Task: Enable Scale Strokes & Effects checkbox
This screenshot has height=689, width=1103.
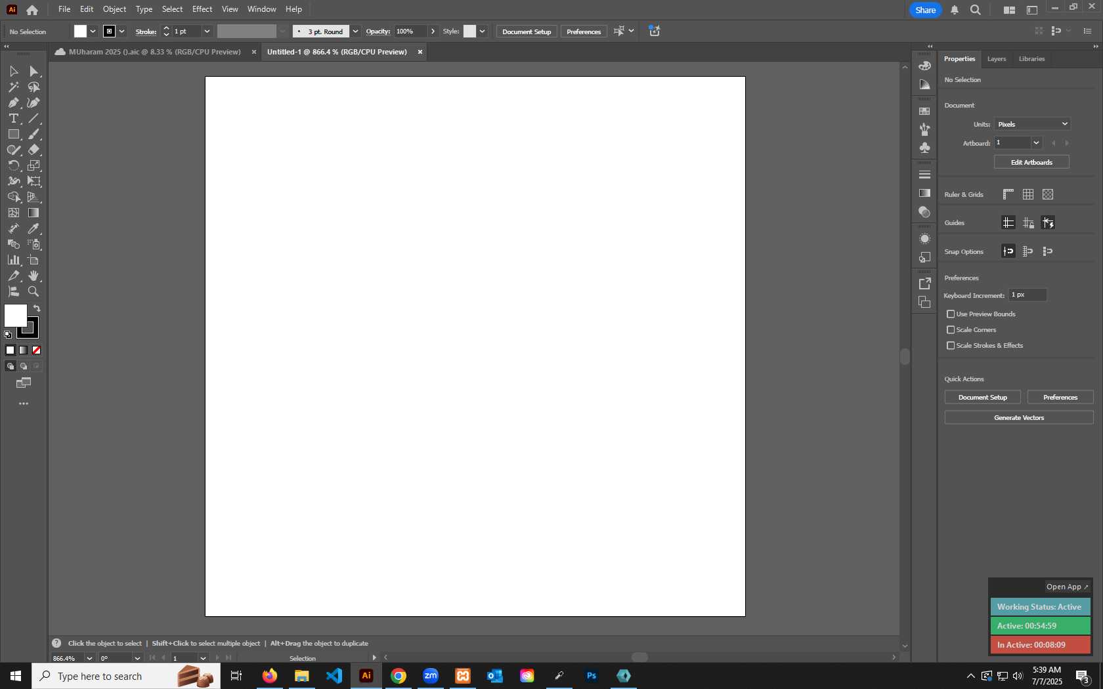Action: [x=951, y=345]
